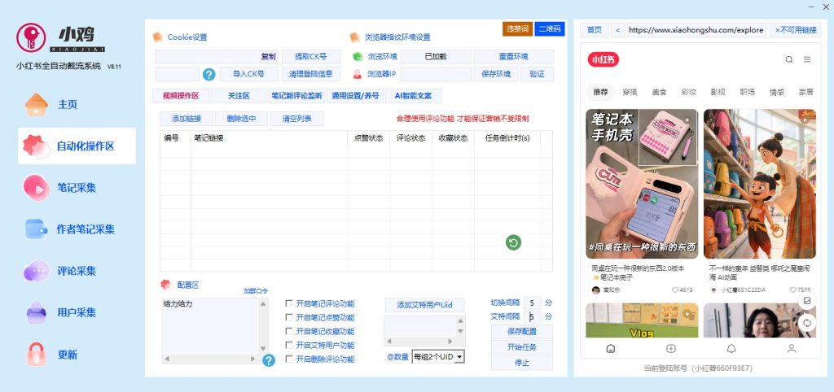The height and width of the screenshot is (392, 834).
Task: Switch to 关注区 tab
Action: click(239, 96)
